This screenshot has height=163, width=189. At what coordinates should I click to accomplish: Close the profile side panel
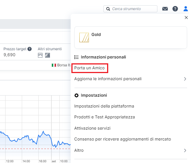pyautogui.click(x=186, y=18)
